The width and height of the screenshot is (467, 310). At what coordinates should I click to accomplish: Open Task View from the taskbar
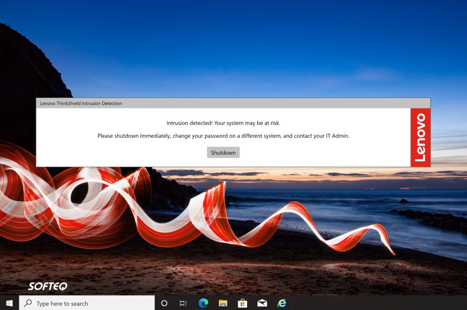coord(183,303)
